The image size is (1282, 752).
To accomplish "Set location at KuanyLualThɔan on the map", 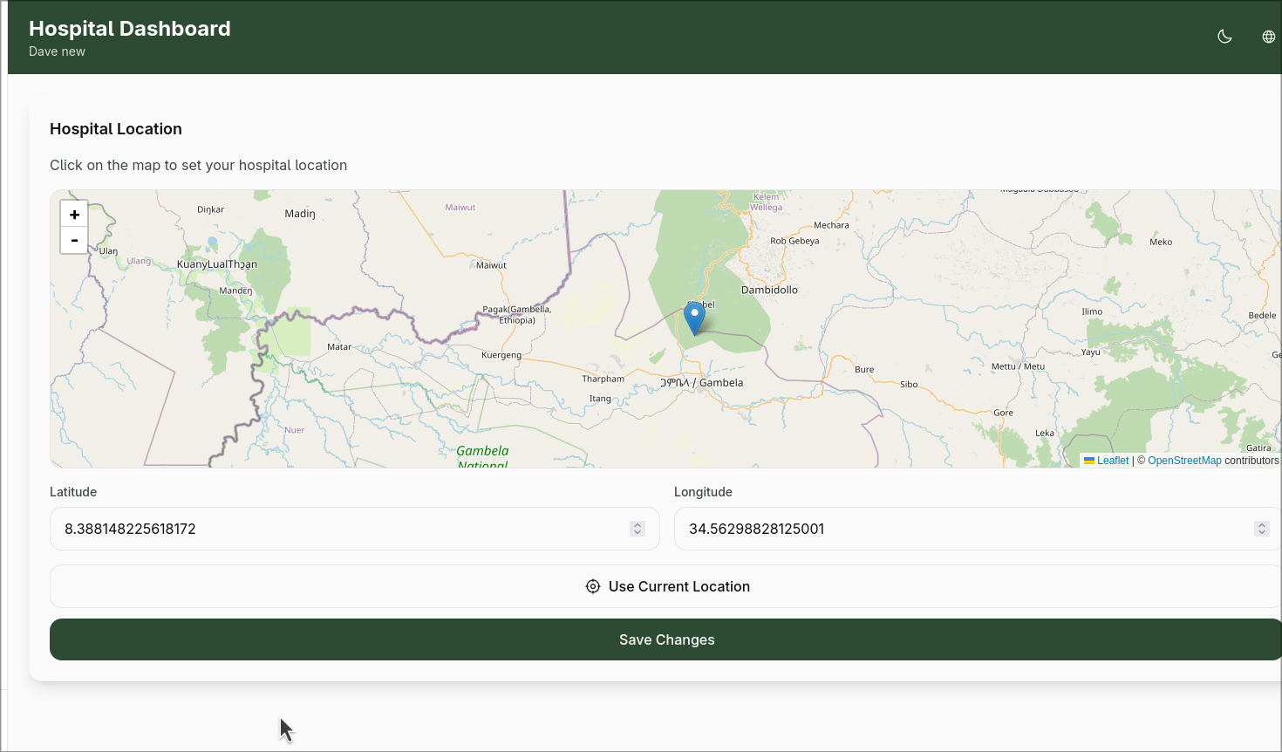I will pos(217,264).
